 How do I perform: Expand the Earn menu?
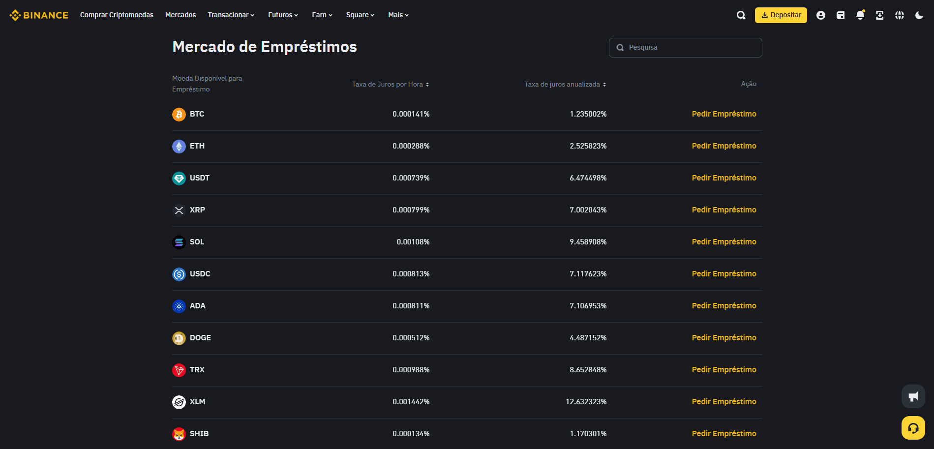322,15
